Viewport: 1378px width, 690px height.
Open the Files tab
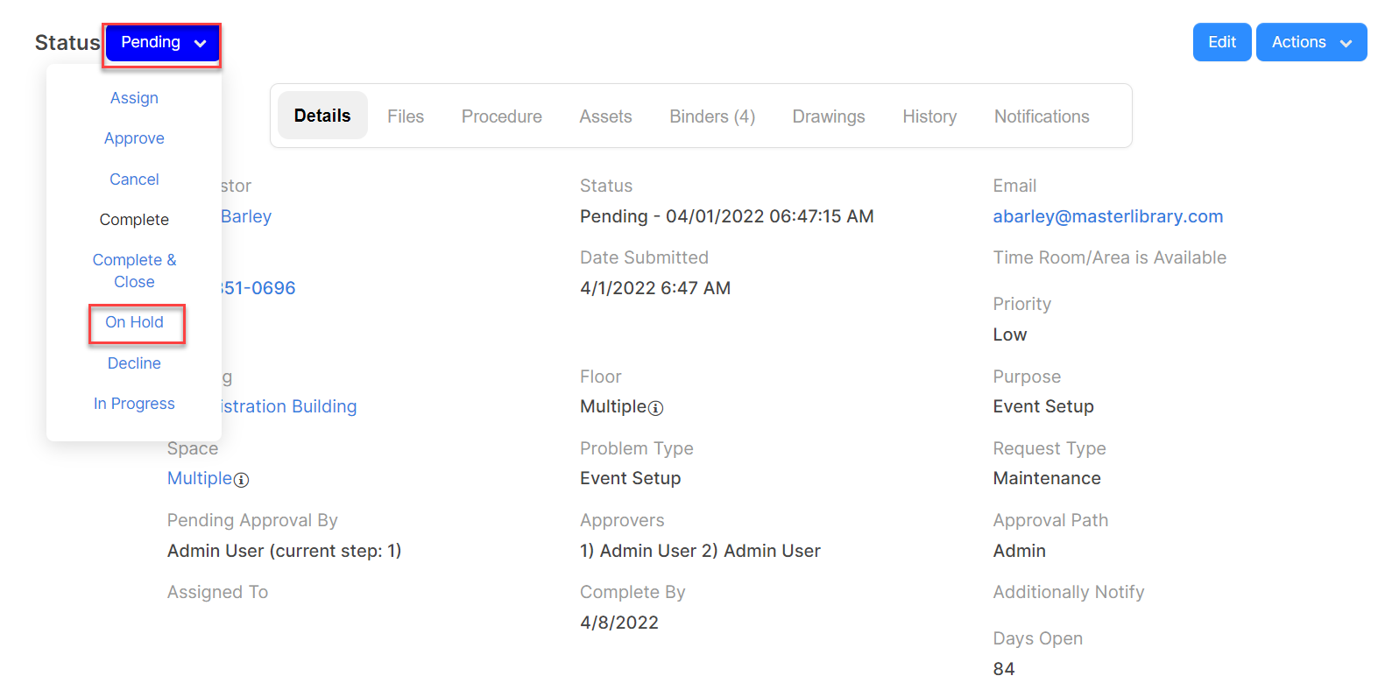pyautogui.click(x=406, y=116)
